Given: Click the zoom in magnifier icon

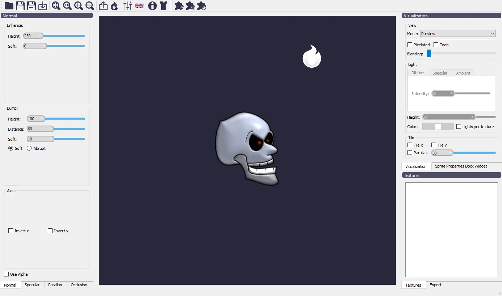Looking at the screenshot, I should [x=79, y=6].
